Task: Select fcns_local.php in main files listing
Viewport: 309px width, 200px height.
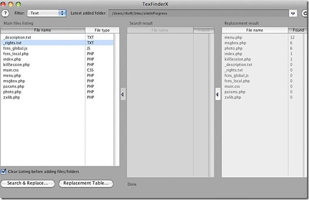Action: (x=57, y=54)
